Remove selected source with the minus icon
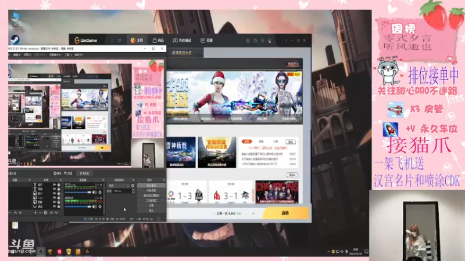465x261 pixels. pos(40,212)
